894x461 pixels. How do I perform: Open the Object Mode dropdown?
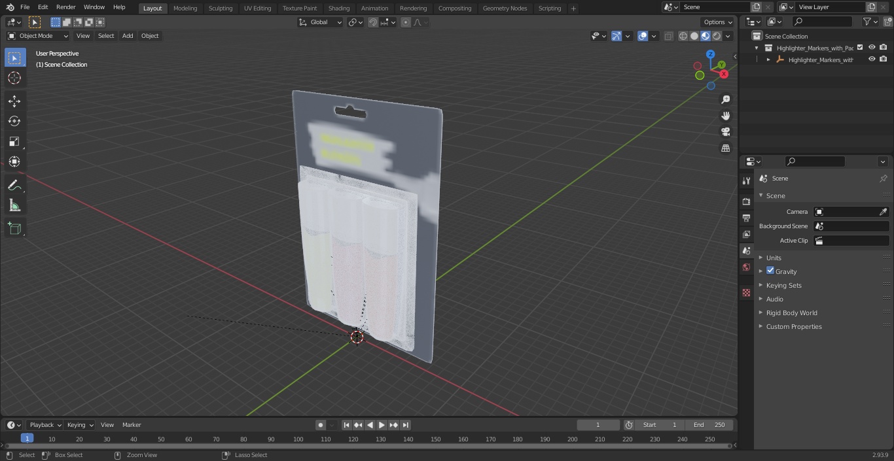pos(37,36)
